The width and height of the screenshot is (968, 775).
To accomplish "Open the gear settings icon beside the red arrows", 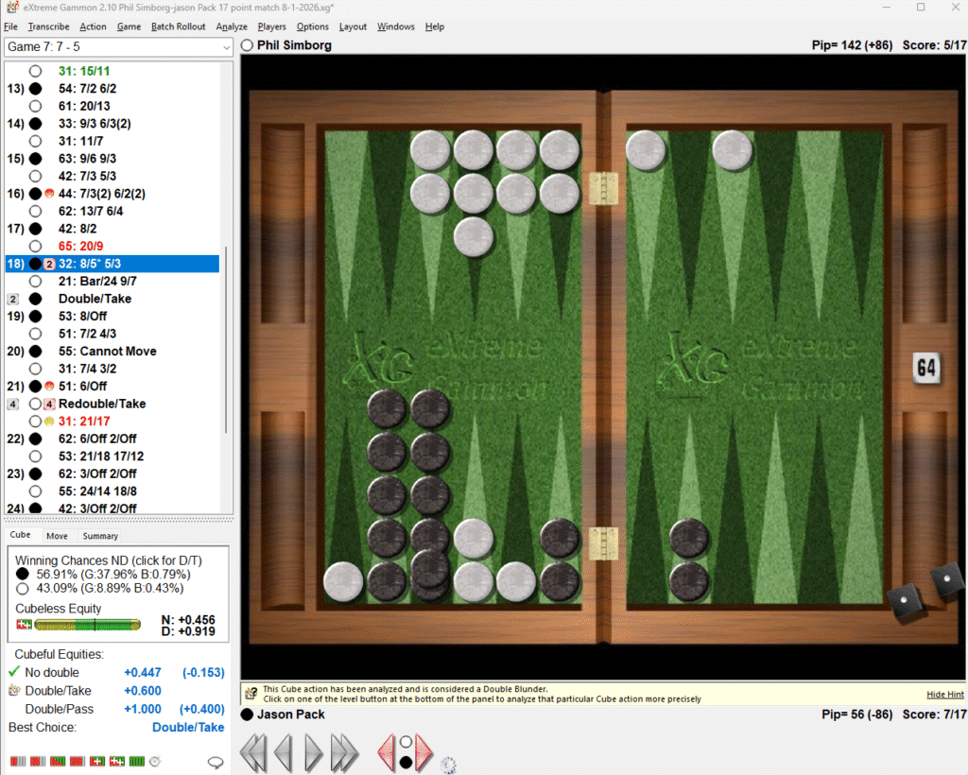I will pos(449,766).
